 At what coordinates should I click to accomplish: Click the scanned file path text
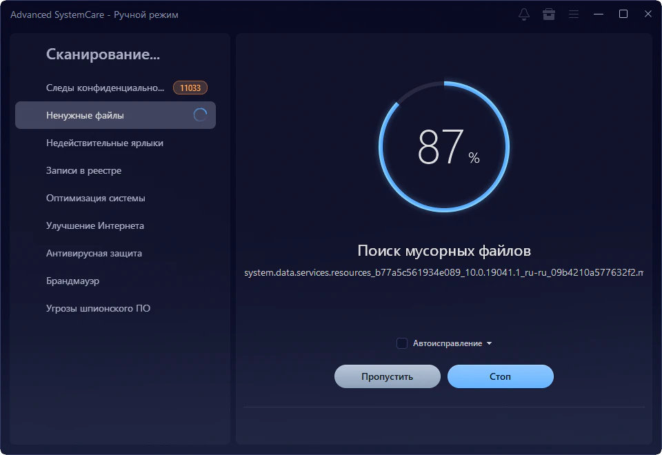pos(443,272)
